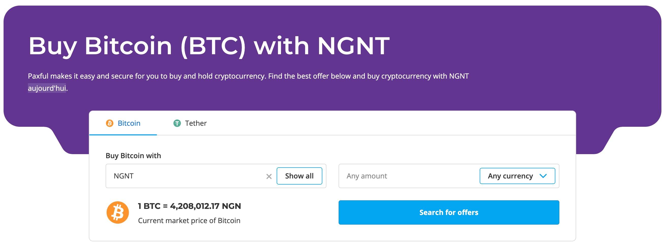
Task: Click the Show all button
Action: coord(299,176)
